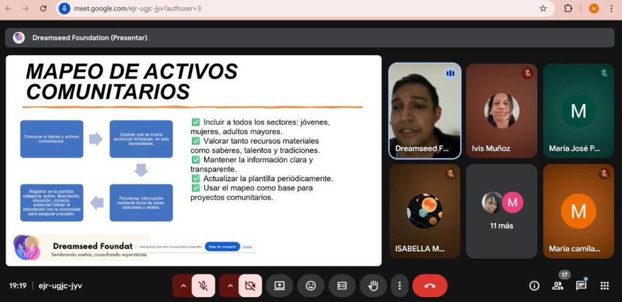Open the emoji reactions button
Screen dimensions: 622x302
point(310,286)
